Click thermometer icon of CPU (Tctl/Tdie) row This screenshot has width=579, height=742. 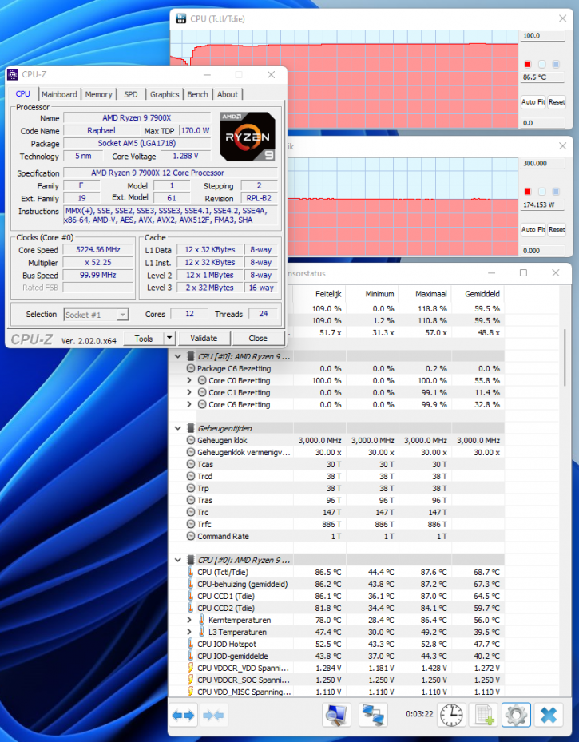[191, 572]
